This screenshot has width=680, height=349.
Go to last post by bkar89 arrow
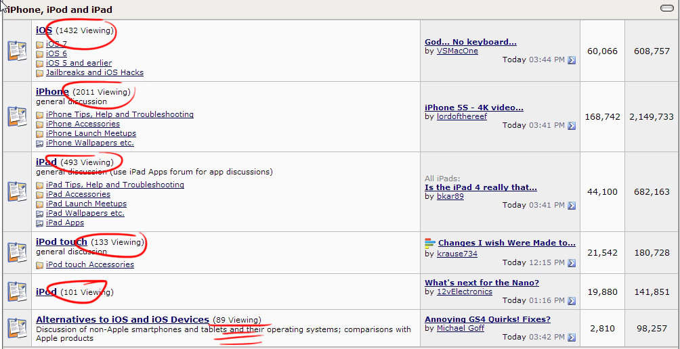(572, 205)
